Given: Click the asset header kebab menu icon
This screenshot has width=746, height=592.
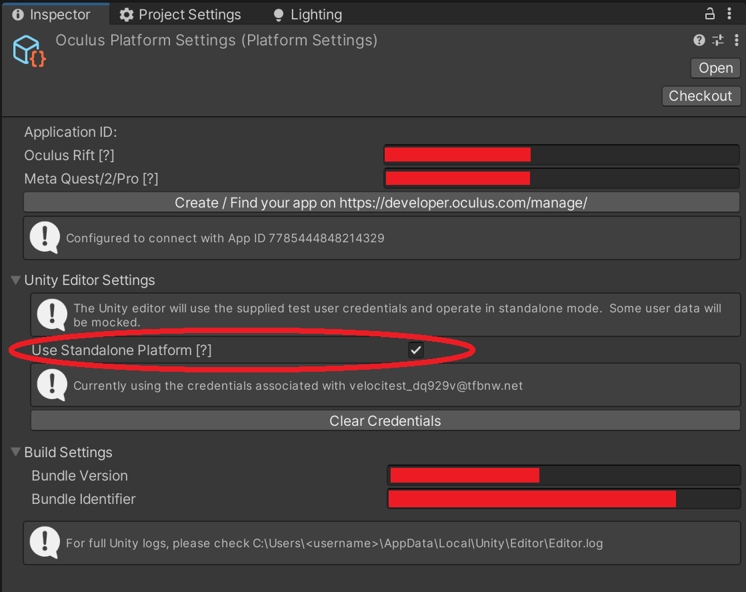Looking at the screenshot, I should pos(736,41).
